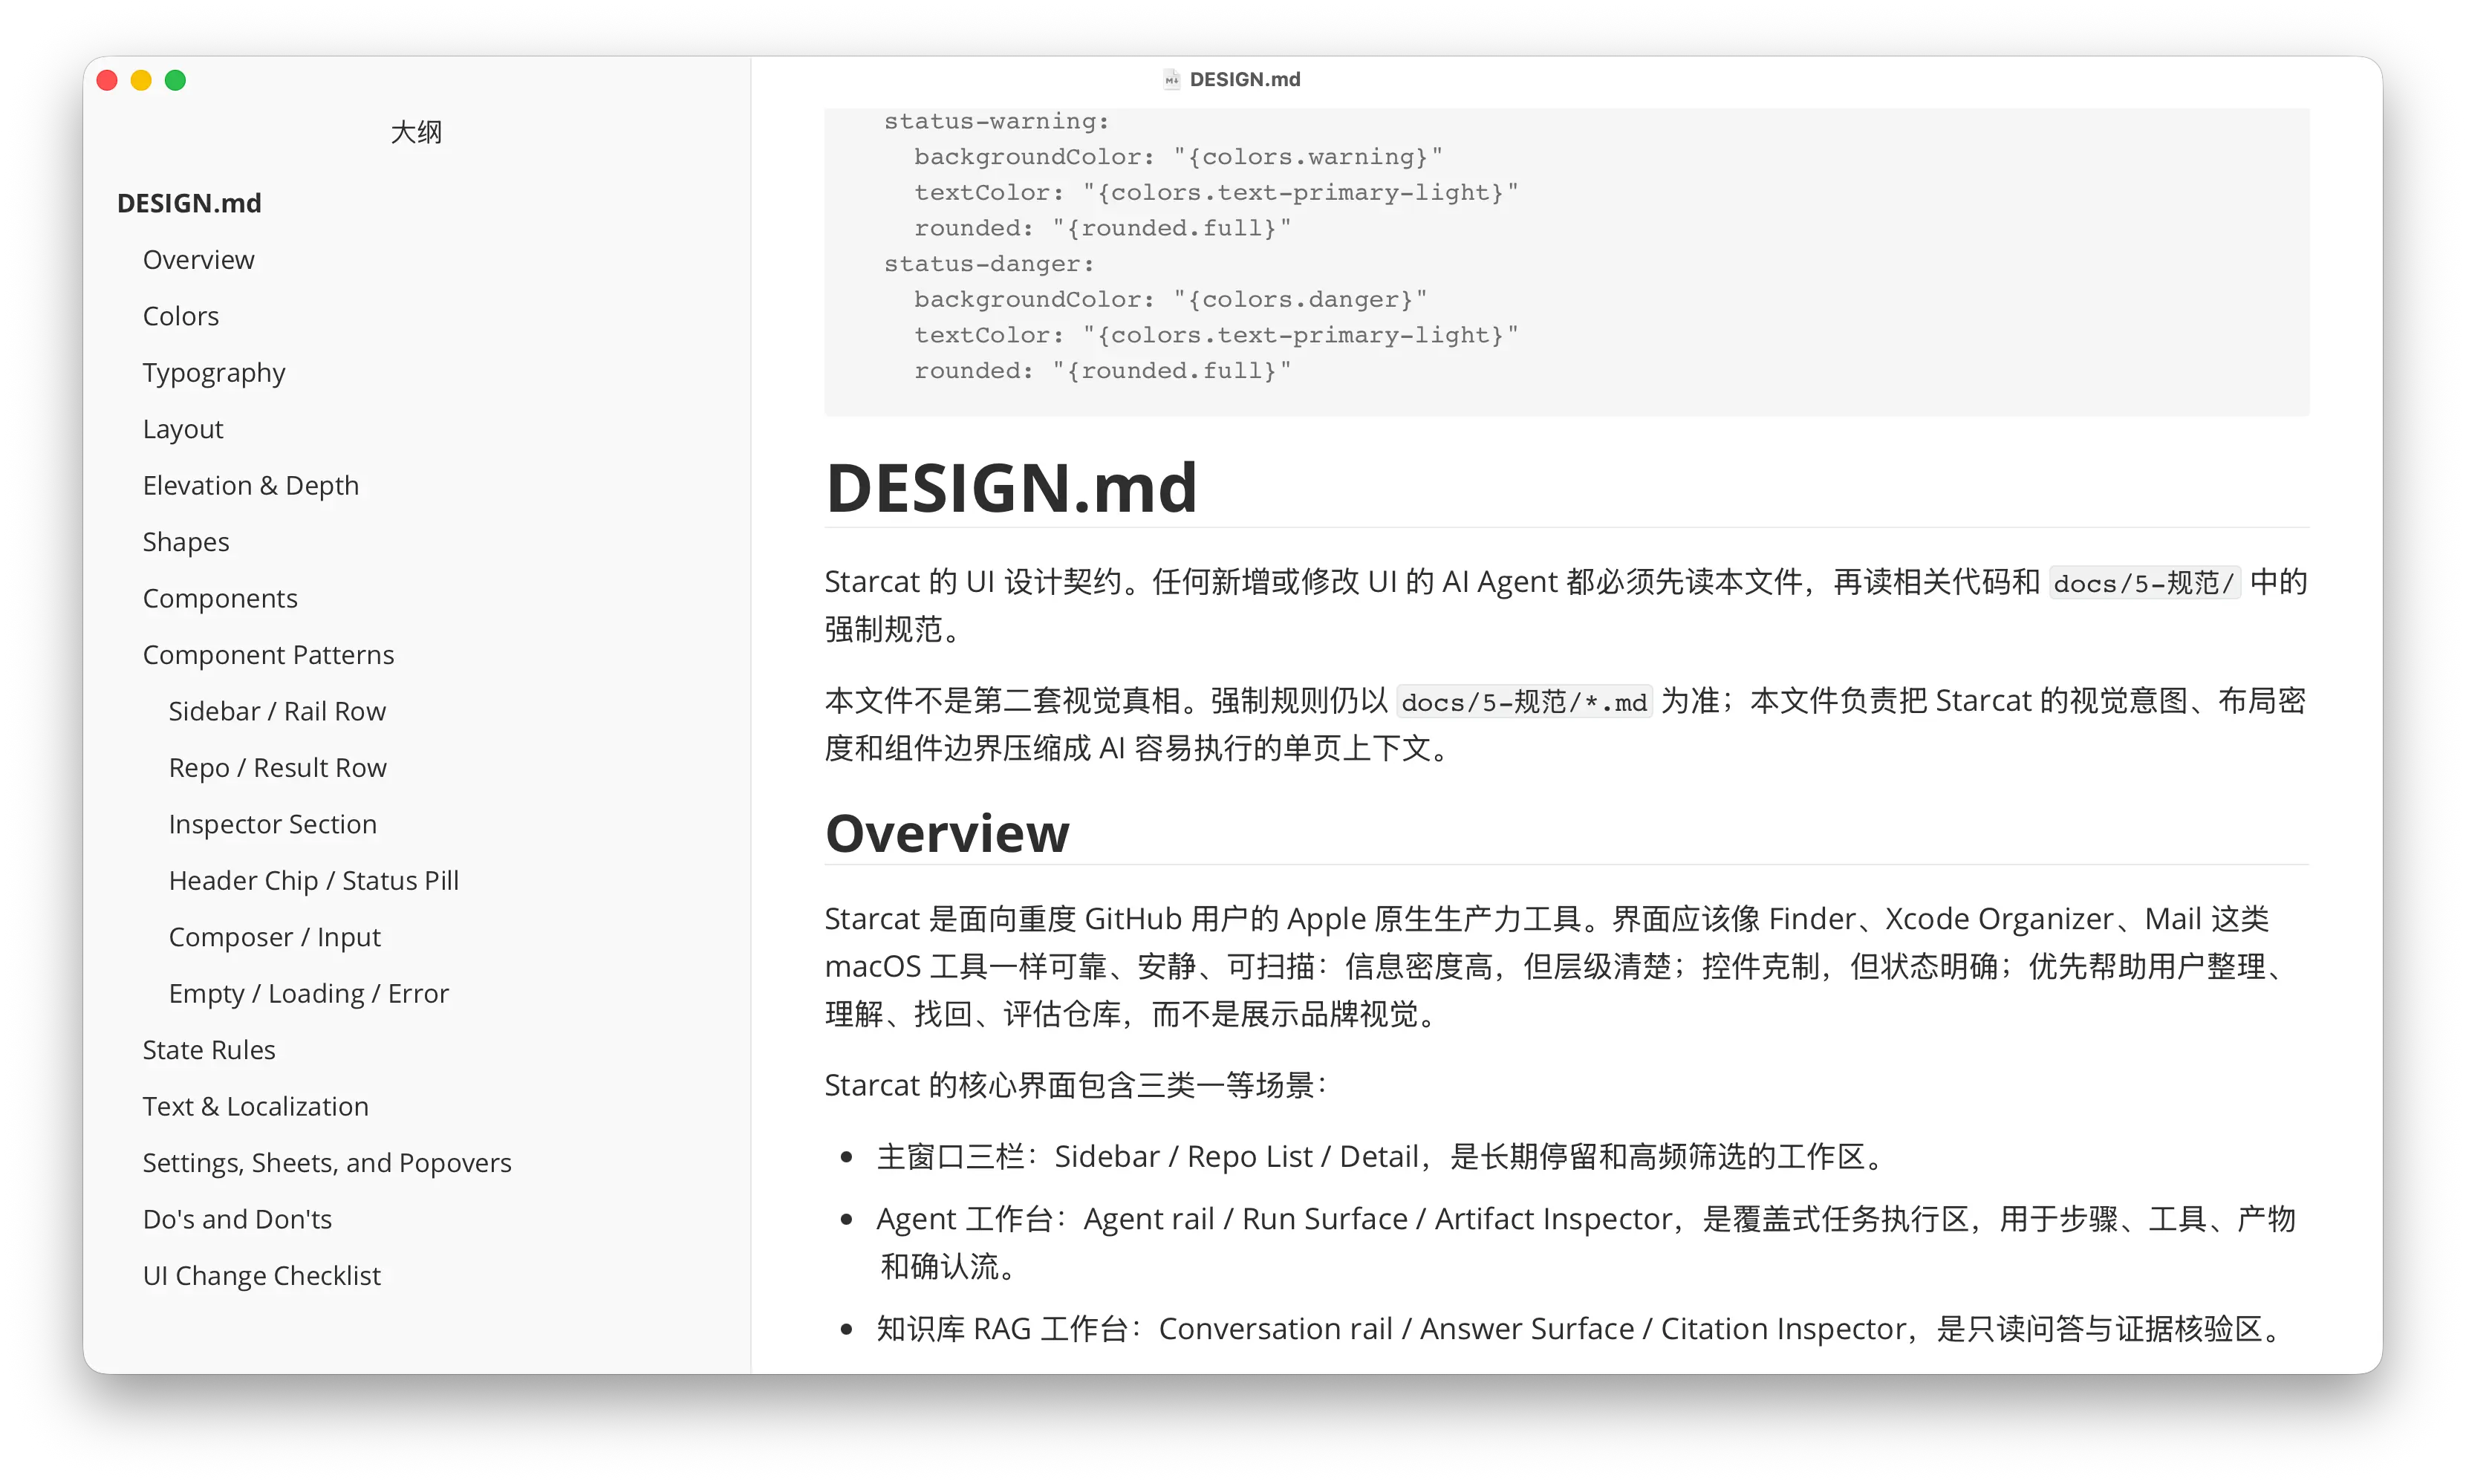Select Layout in the outline sidebar
This screenshot has width=2466, height=1484.
pyautogui.click(x=182, y=429)
